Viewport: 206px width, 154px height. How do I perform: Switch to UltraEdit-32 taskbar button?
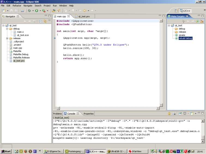pos(117,151)
